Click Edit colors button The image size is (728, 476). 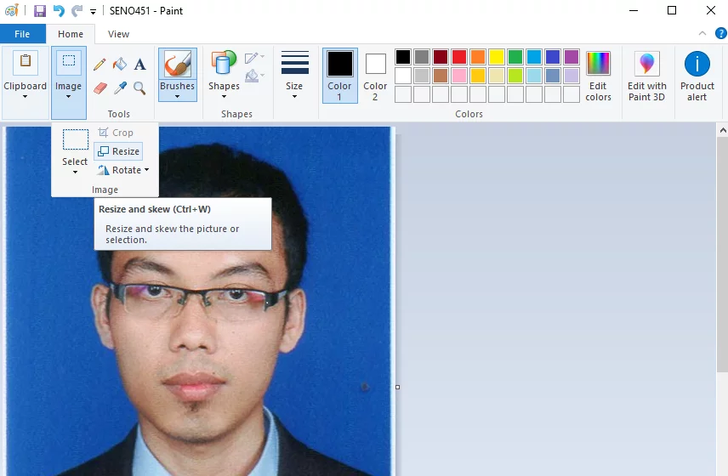pyautogui.click(x=598, y=76)
